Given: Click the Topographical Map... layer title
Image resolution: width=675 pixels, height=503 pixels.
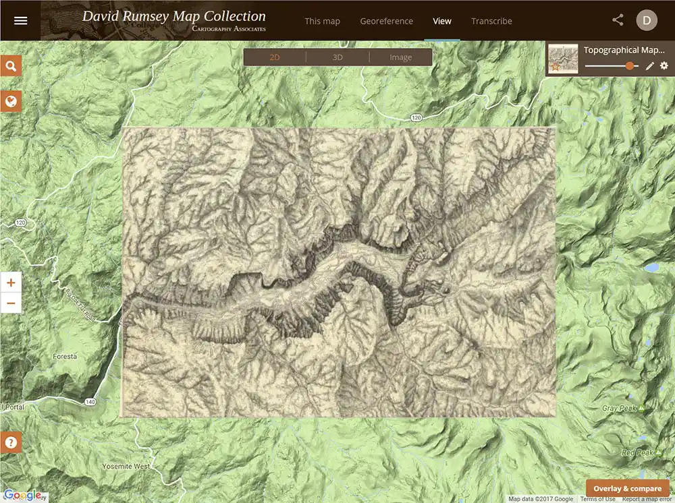Looking at the screenshot, I should 624,50.
